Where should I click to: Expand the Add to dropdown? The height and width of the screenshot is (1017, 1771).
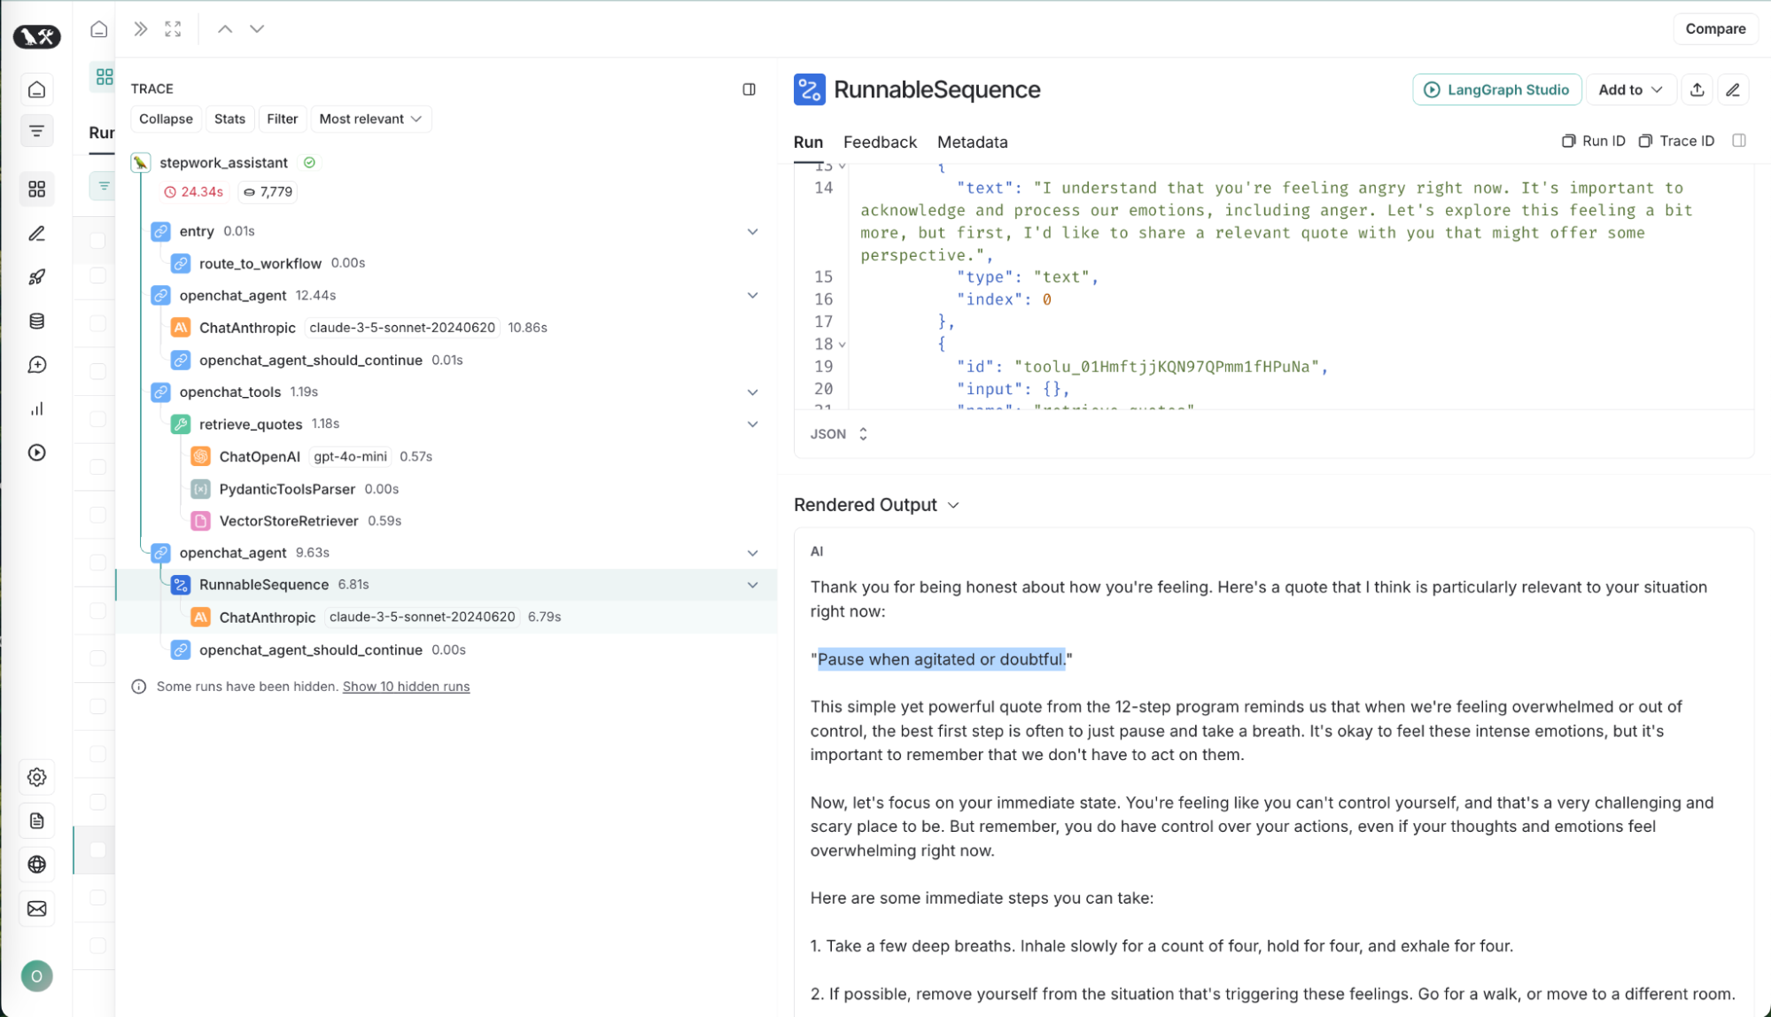point(1630,89)
